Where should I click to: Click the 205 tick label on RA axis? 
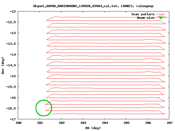pyautogui.click(x=126, y=123)
